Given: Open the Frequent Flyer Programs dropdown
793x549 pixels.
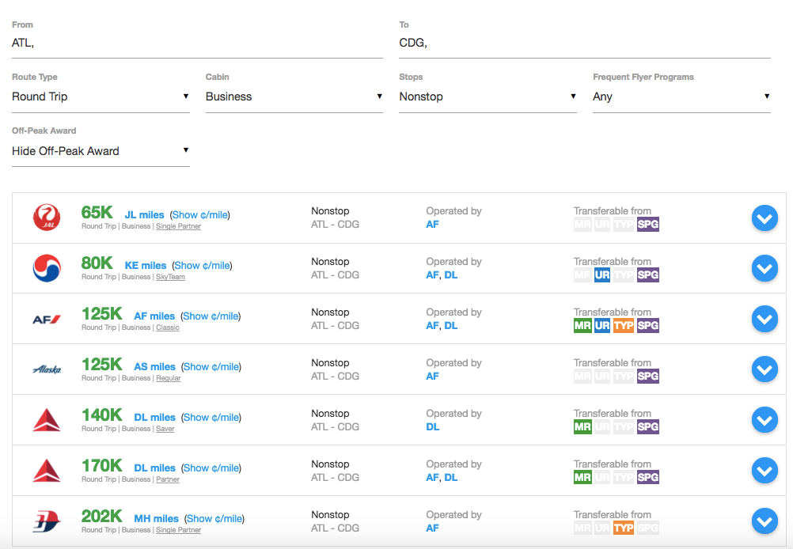Looking at the screenshot, I should pyautogui.click(x=681, y=97).
